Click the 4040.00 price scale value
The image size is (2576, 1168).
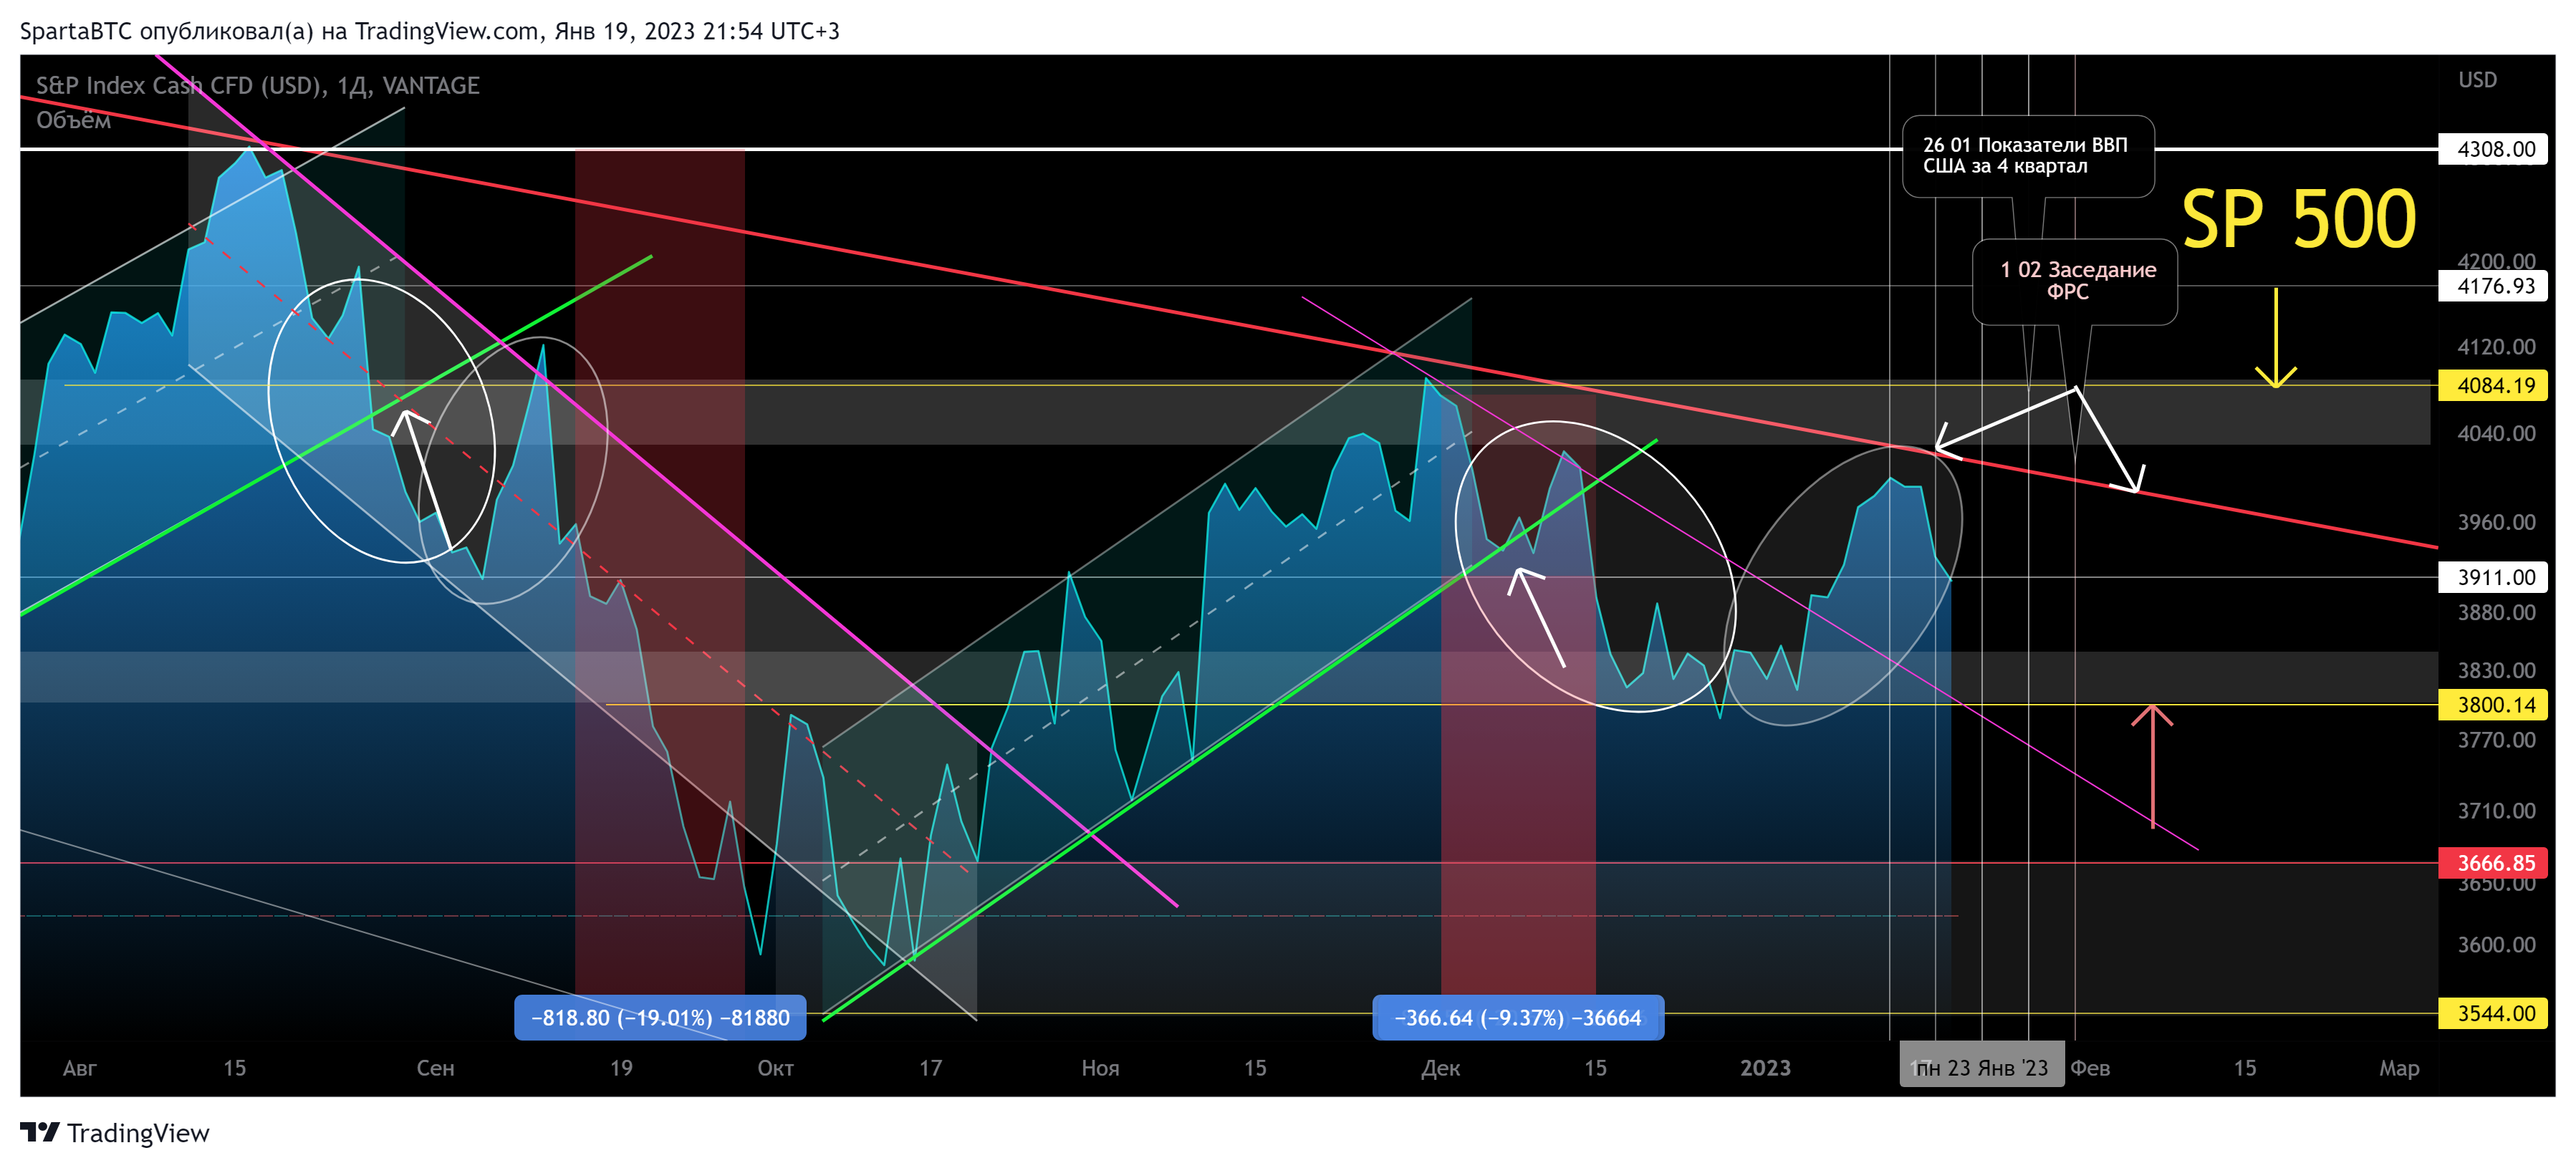2496,433
